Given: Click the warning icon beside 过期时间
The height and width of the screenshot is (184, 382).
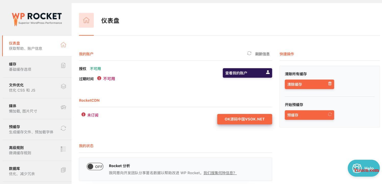Looking at the screenshot, I should (x=99, y=78).
